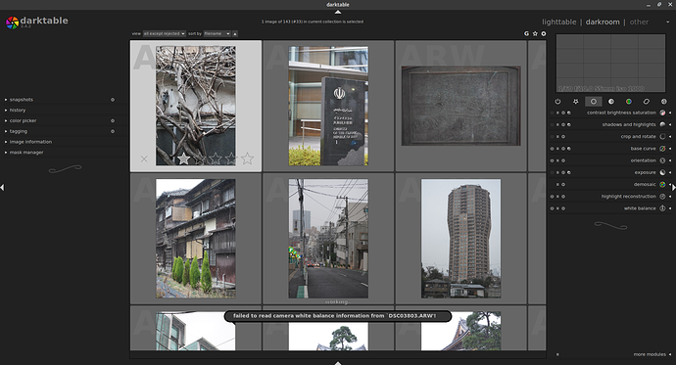This screenshot has width=676, height=365.
Task: Select the tall round tower thumbnail
Action: click(x=460, y=239)
